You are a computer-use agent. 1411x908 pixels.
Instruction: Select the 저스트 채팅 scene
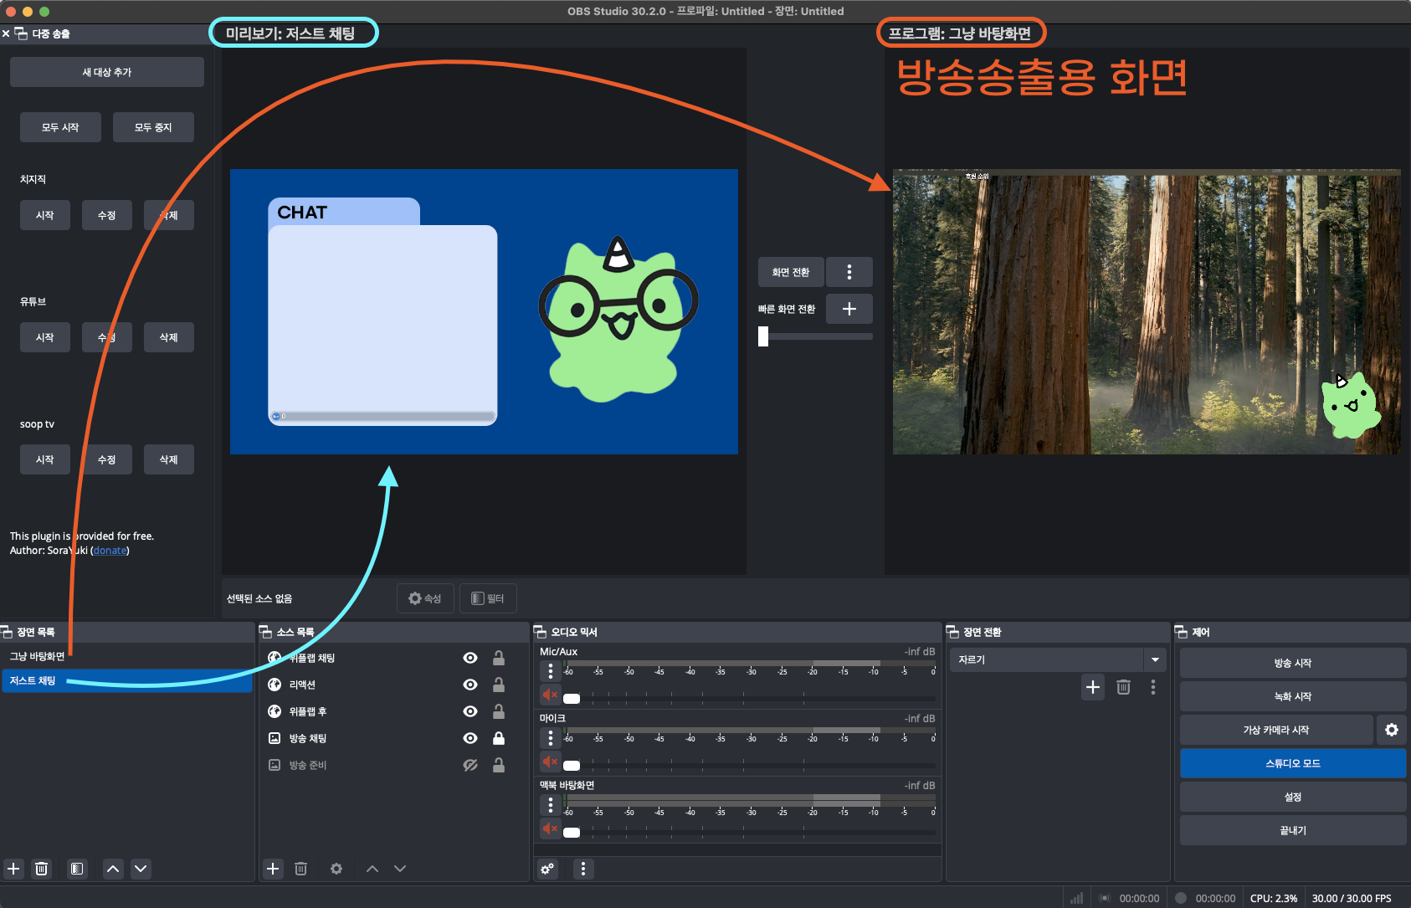126,680
